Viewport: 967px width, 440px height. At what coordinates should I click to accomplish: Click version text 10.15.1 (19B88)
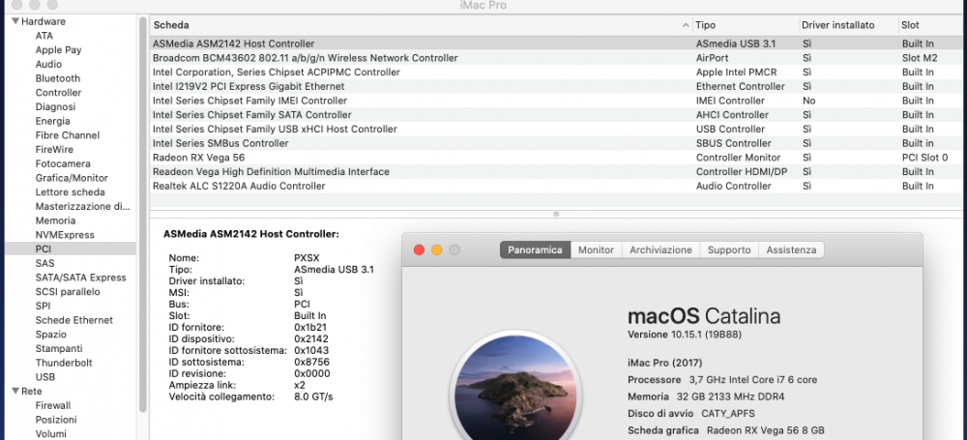(x=685, y=335)
